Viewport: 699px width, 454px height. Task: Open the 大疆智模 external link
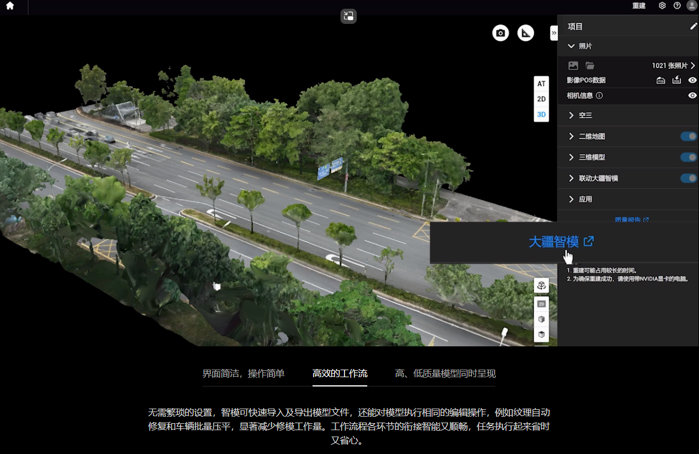tap(561, 242)
